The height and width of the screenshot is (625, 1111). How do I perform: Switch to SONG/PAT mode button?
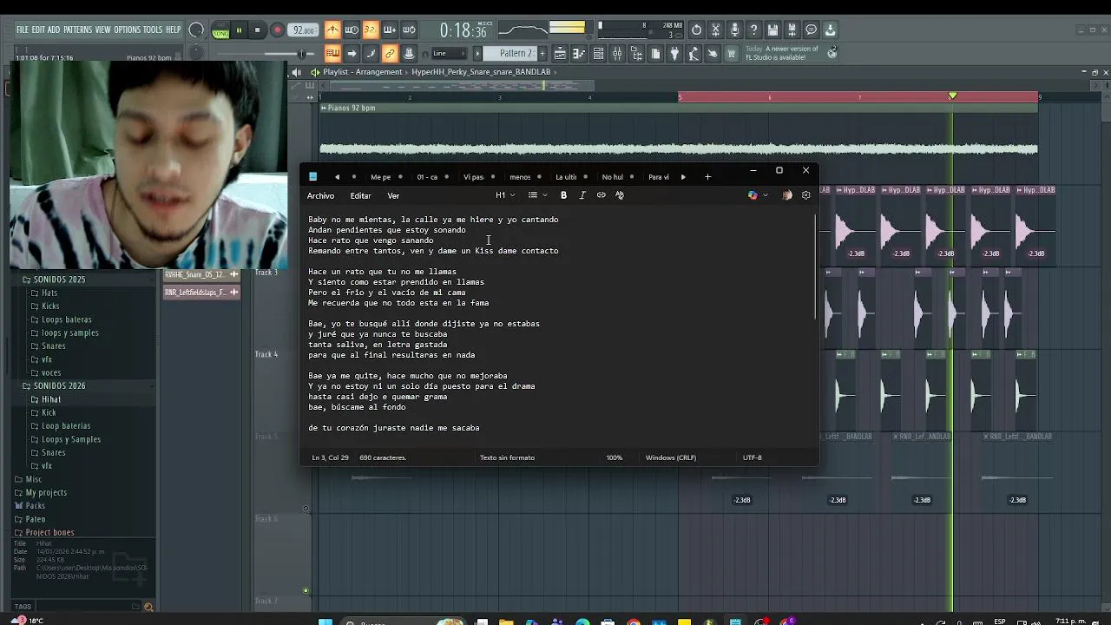point(220,30)
